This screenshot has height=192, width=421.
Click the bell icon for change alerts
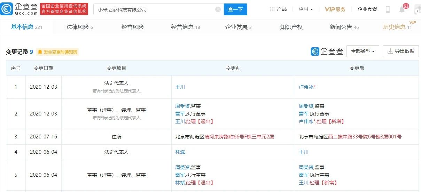pos(40,52)
